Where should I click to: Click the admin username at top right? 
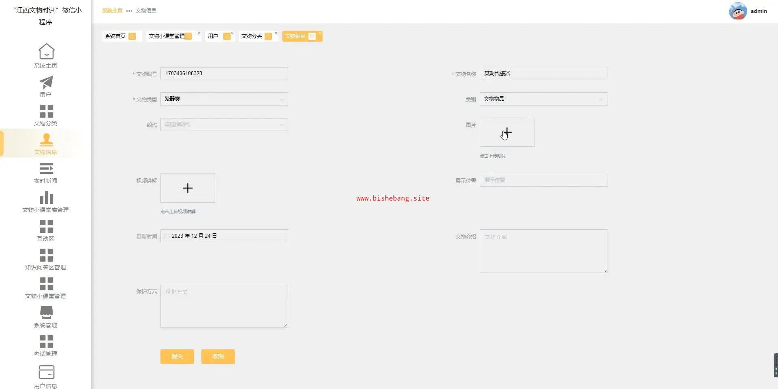pyautogui.click(x=759, y=11)
